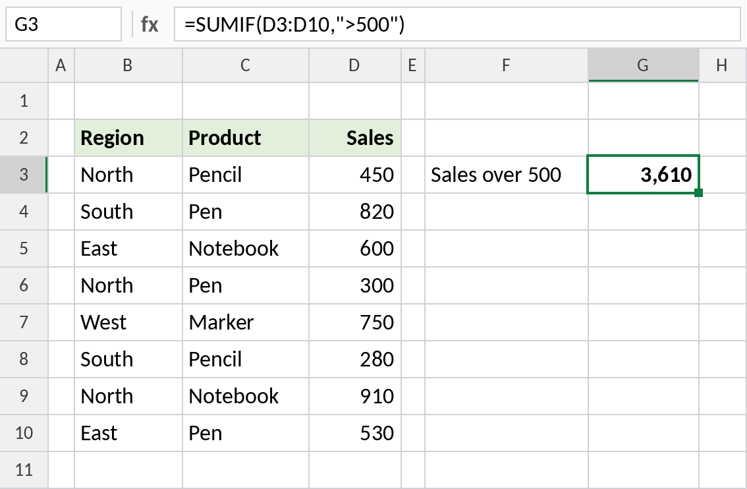Click the Product header cell
The width and height of the screenshot is (747, 489).
click(x=246, y=138)
